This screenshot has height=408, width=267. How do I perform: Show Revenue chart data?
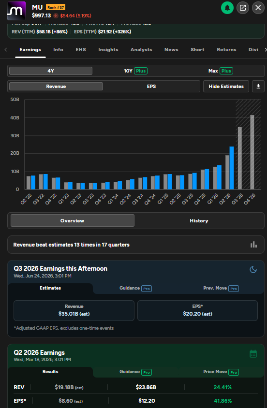coord(56,87)
